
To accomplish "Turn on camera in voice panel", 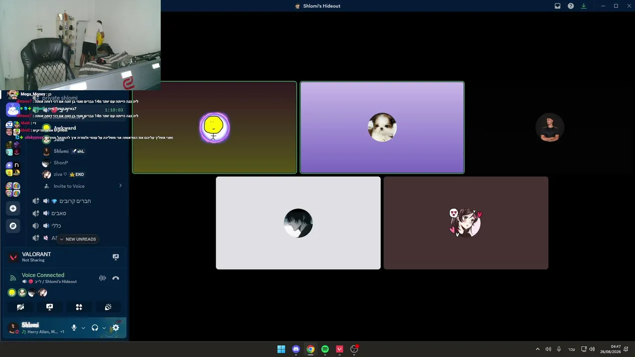I will pos(20,307).
